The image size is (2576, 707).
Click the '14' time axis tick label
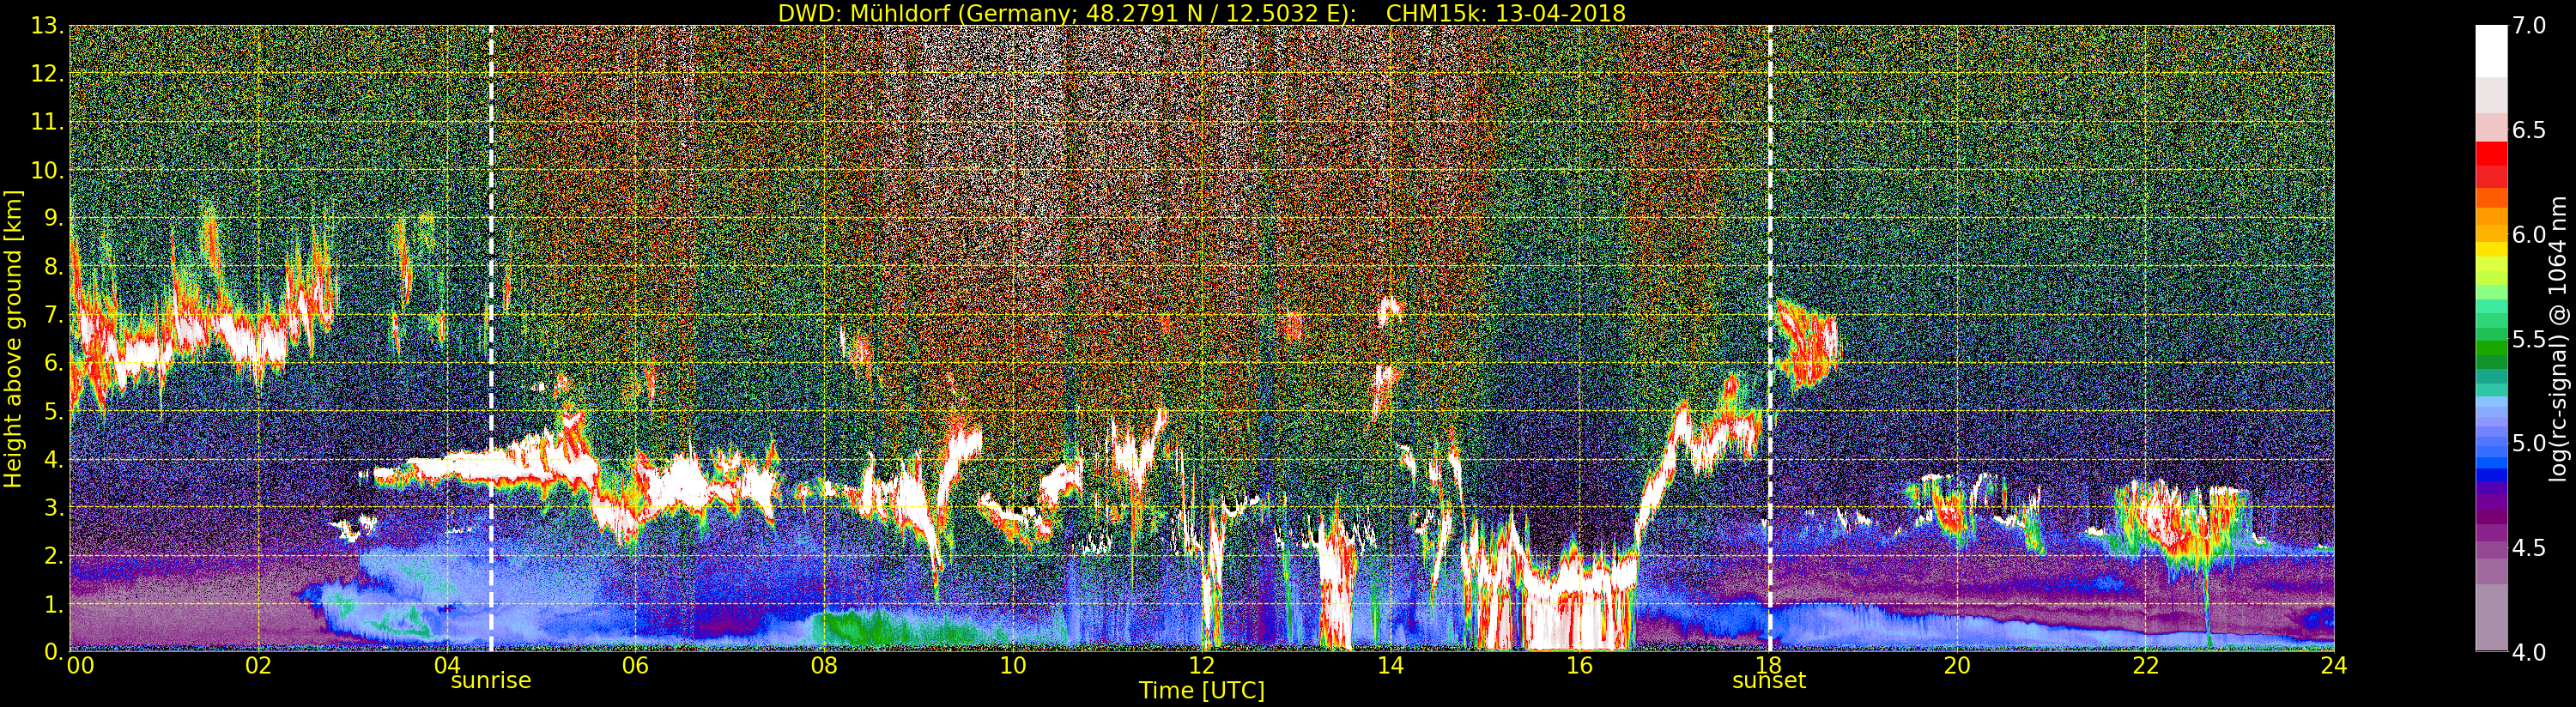pyautogui.click(x=1391, y=666)
